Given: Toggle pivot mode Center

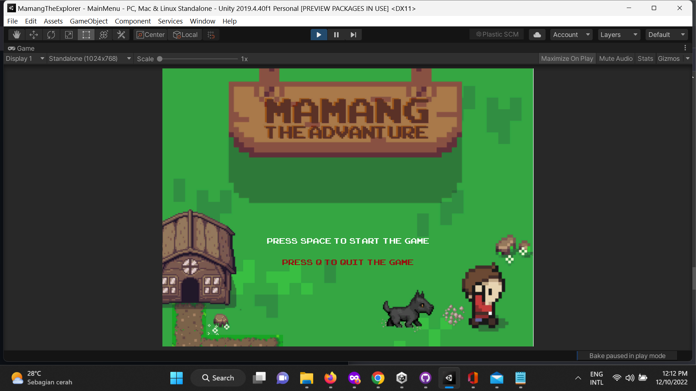Looking at the screenshot, I should (150, 35).
